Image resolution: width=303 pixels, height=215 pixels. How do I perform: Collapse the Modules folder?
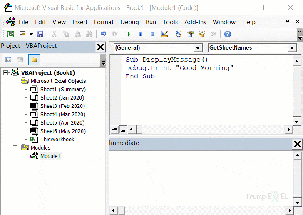point(15,147)
